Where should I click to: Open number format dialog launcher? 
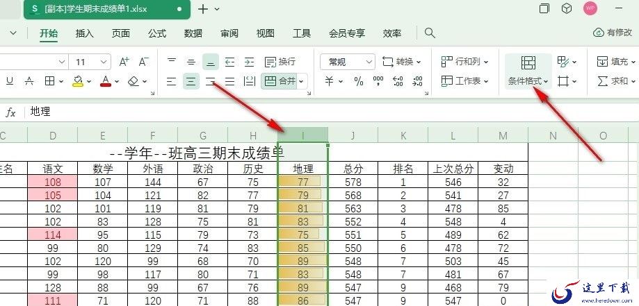pos(426,94)
